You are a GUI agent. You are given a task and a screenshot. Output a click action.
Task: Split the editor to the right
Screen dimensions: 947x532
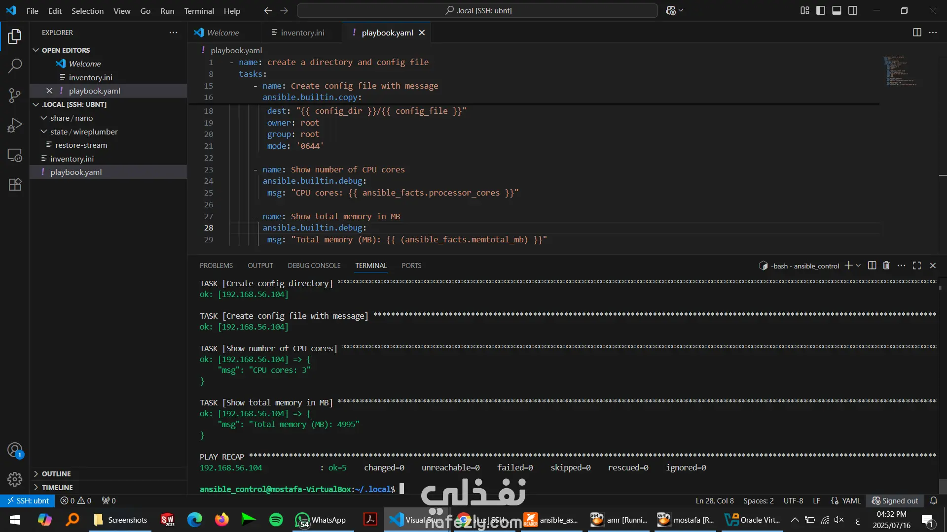(x=917, y=33)
